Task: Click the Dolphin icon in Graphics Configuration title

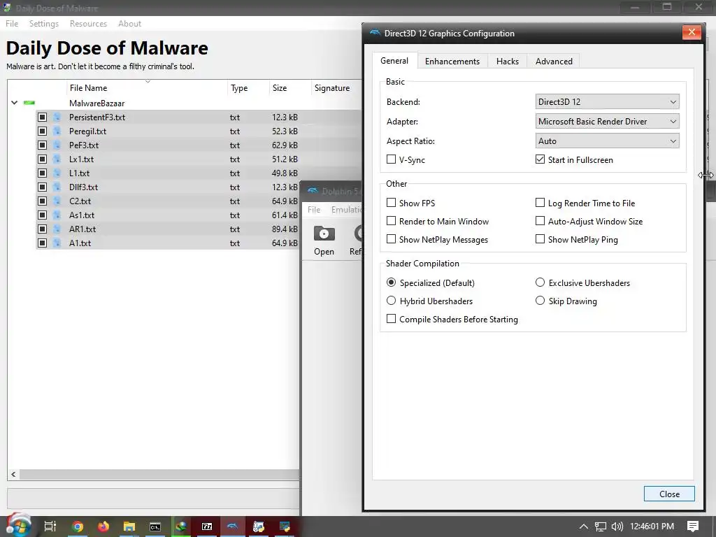Action: click(x=375, y=33)
